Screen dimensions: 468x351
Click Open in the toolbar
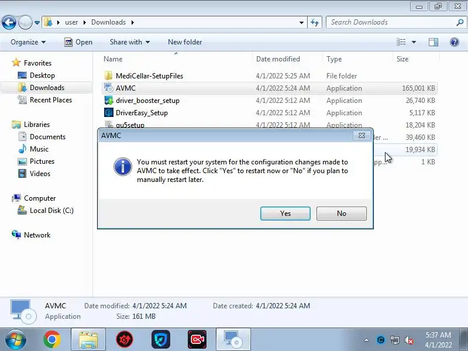(78, 42)
